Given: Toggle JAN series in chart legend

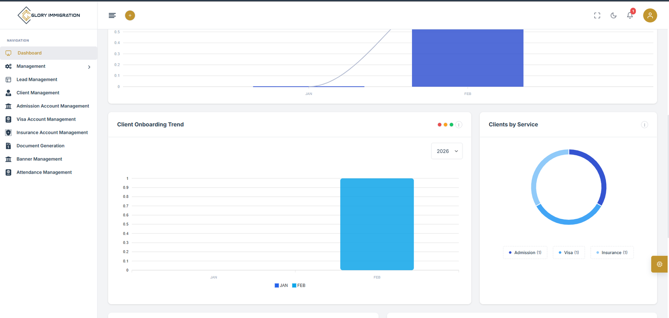Looking at the screenshot, I should click(x=281, y=285).
